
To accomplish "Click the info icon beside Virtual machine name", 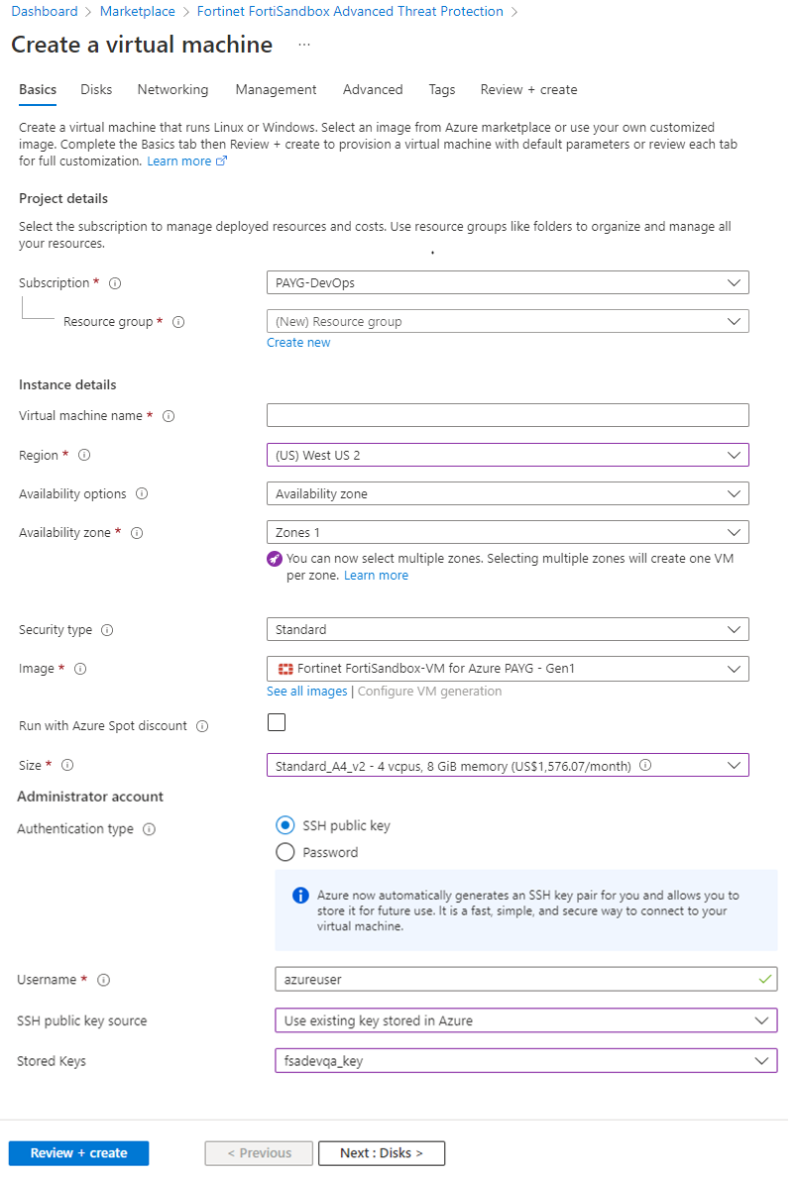I will tap(169, 416).
